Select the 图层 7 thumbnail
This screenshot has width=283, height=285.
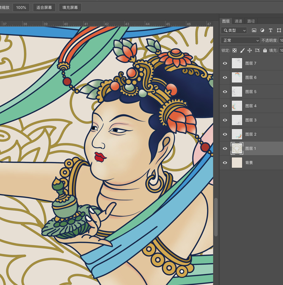[237, 63]
